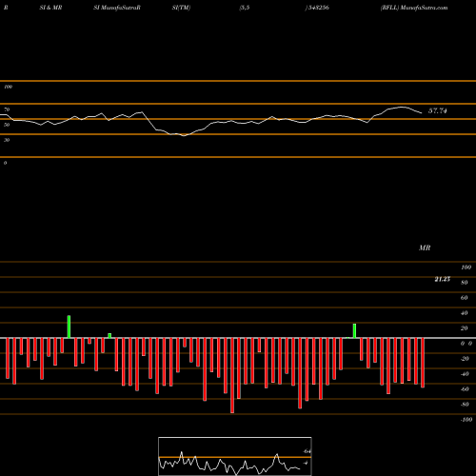476x476 pixels.
Task: Click the MR axis label -100
Action: [466, 420]
